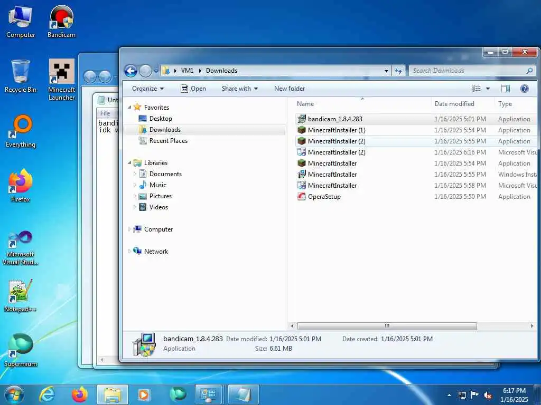Expand the Documents library node
This screenshot has width=541, height=405.
pos(135,174)
